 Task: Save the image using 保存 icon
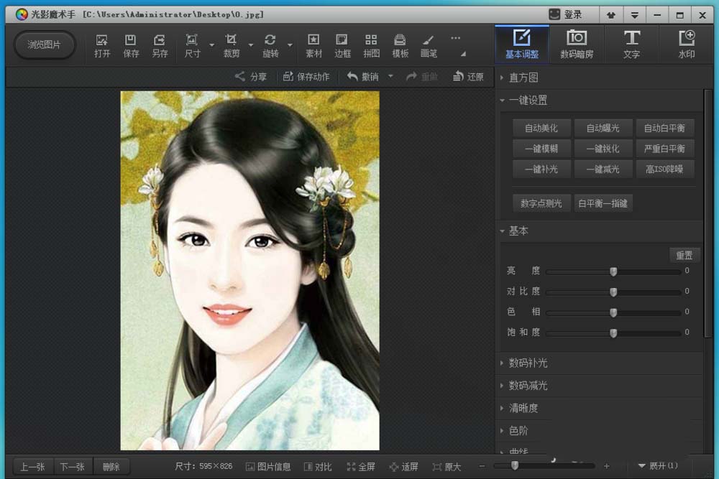tap(131, 46)
